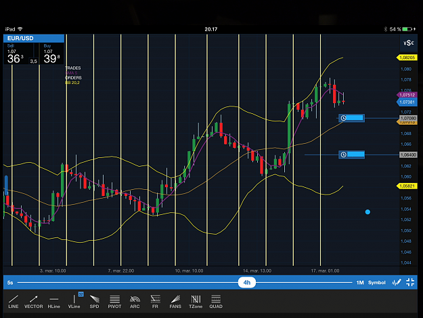Click the 1.07512 purple EMA price label
This screenshot has width=423, height=318.
pyautogui.click(x=407, y=95)
